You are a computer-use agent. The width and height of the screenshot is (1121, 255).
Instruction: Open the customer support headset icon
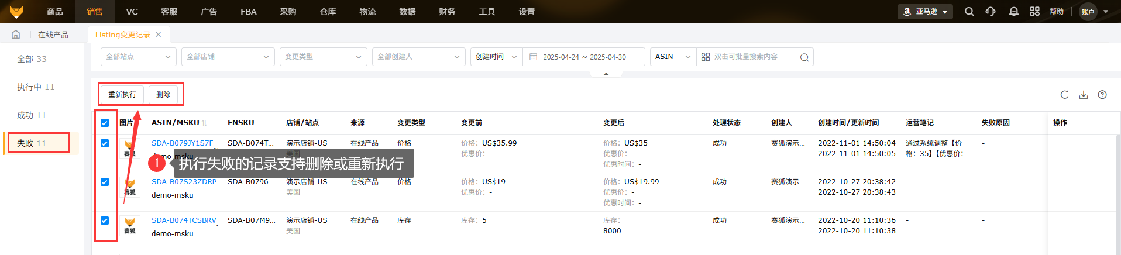pyautogui.click(x=991, y=12)
